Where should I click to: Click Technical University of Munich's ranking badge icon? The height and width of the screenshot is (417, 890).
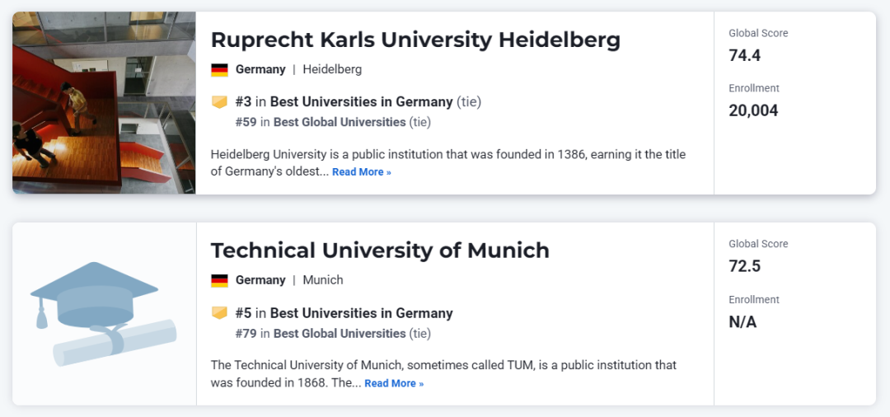219,313
